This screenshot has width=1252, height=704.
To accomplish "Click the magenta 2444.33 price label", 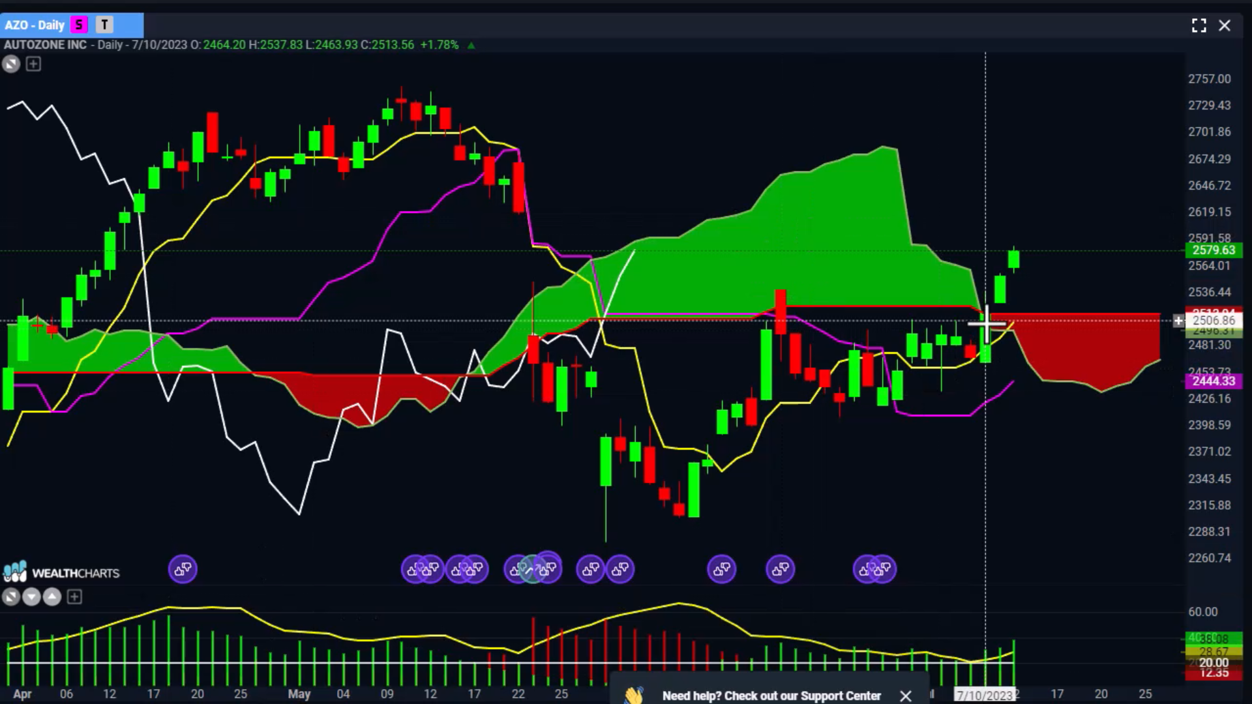I will click(1214, 381).
